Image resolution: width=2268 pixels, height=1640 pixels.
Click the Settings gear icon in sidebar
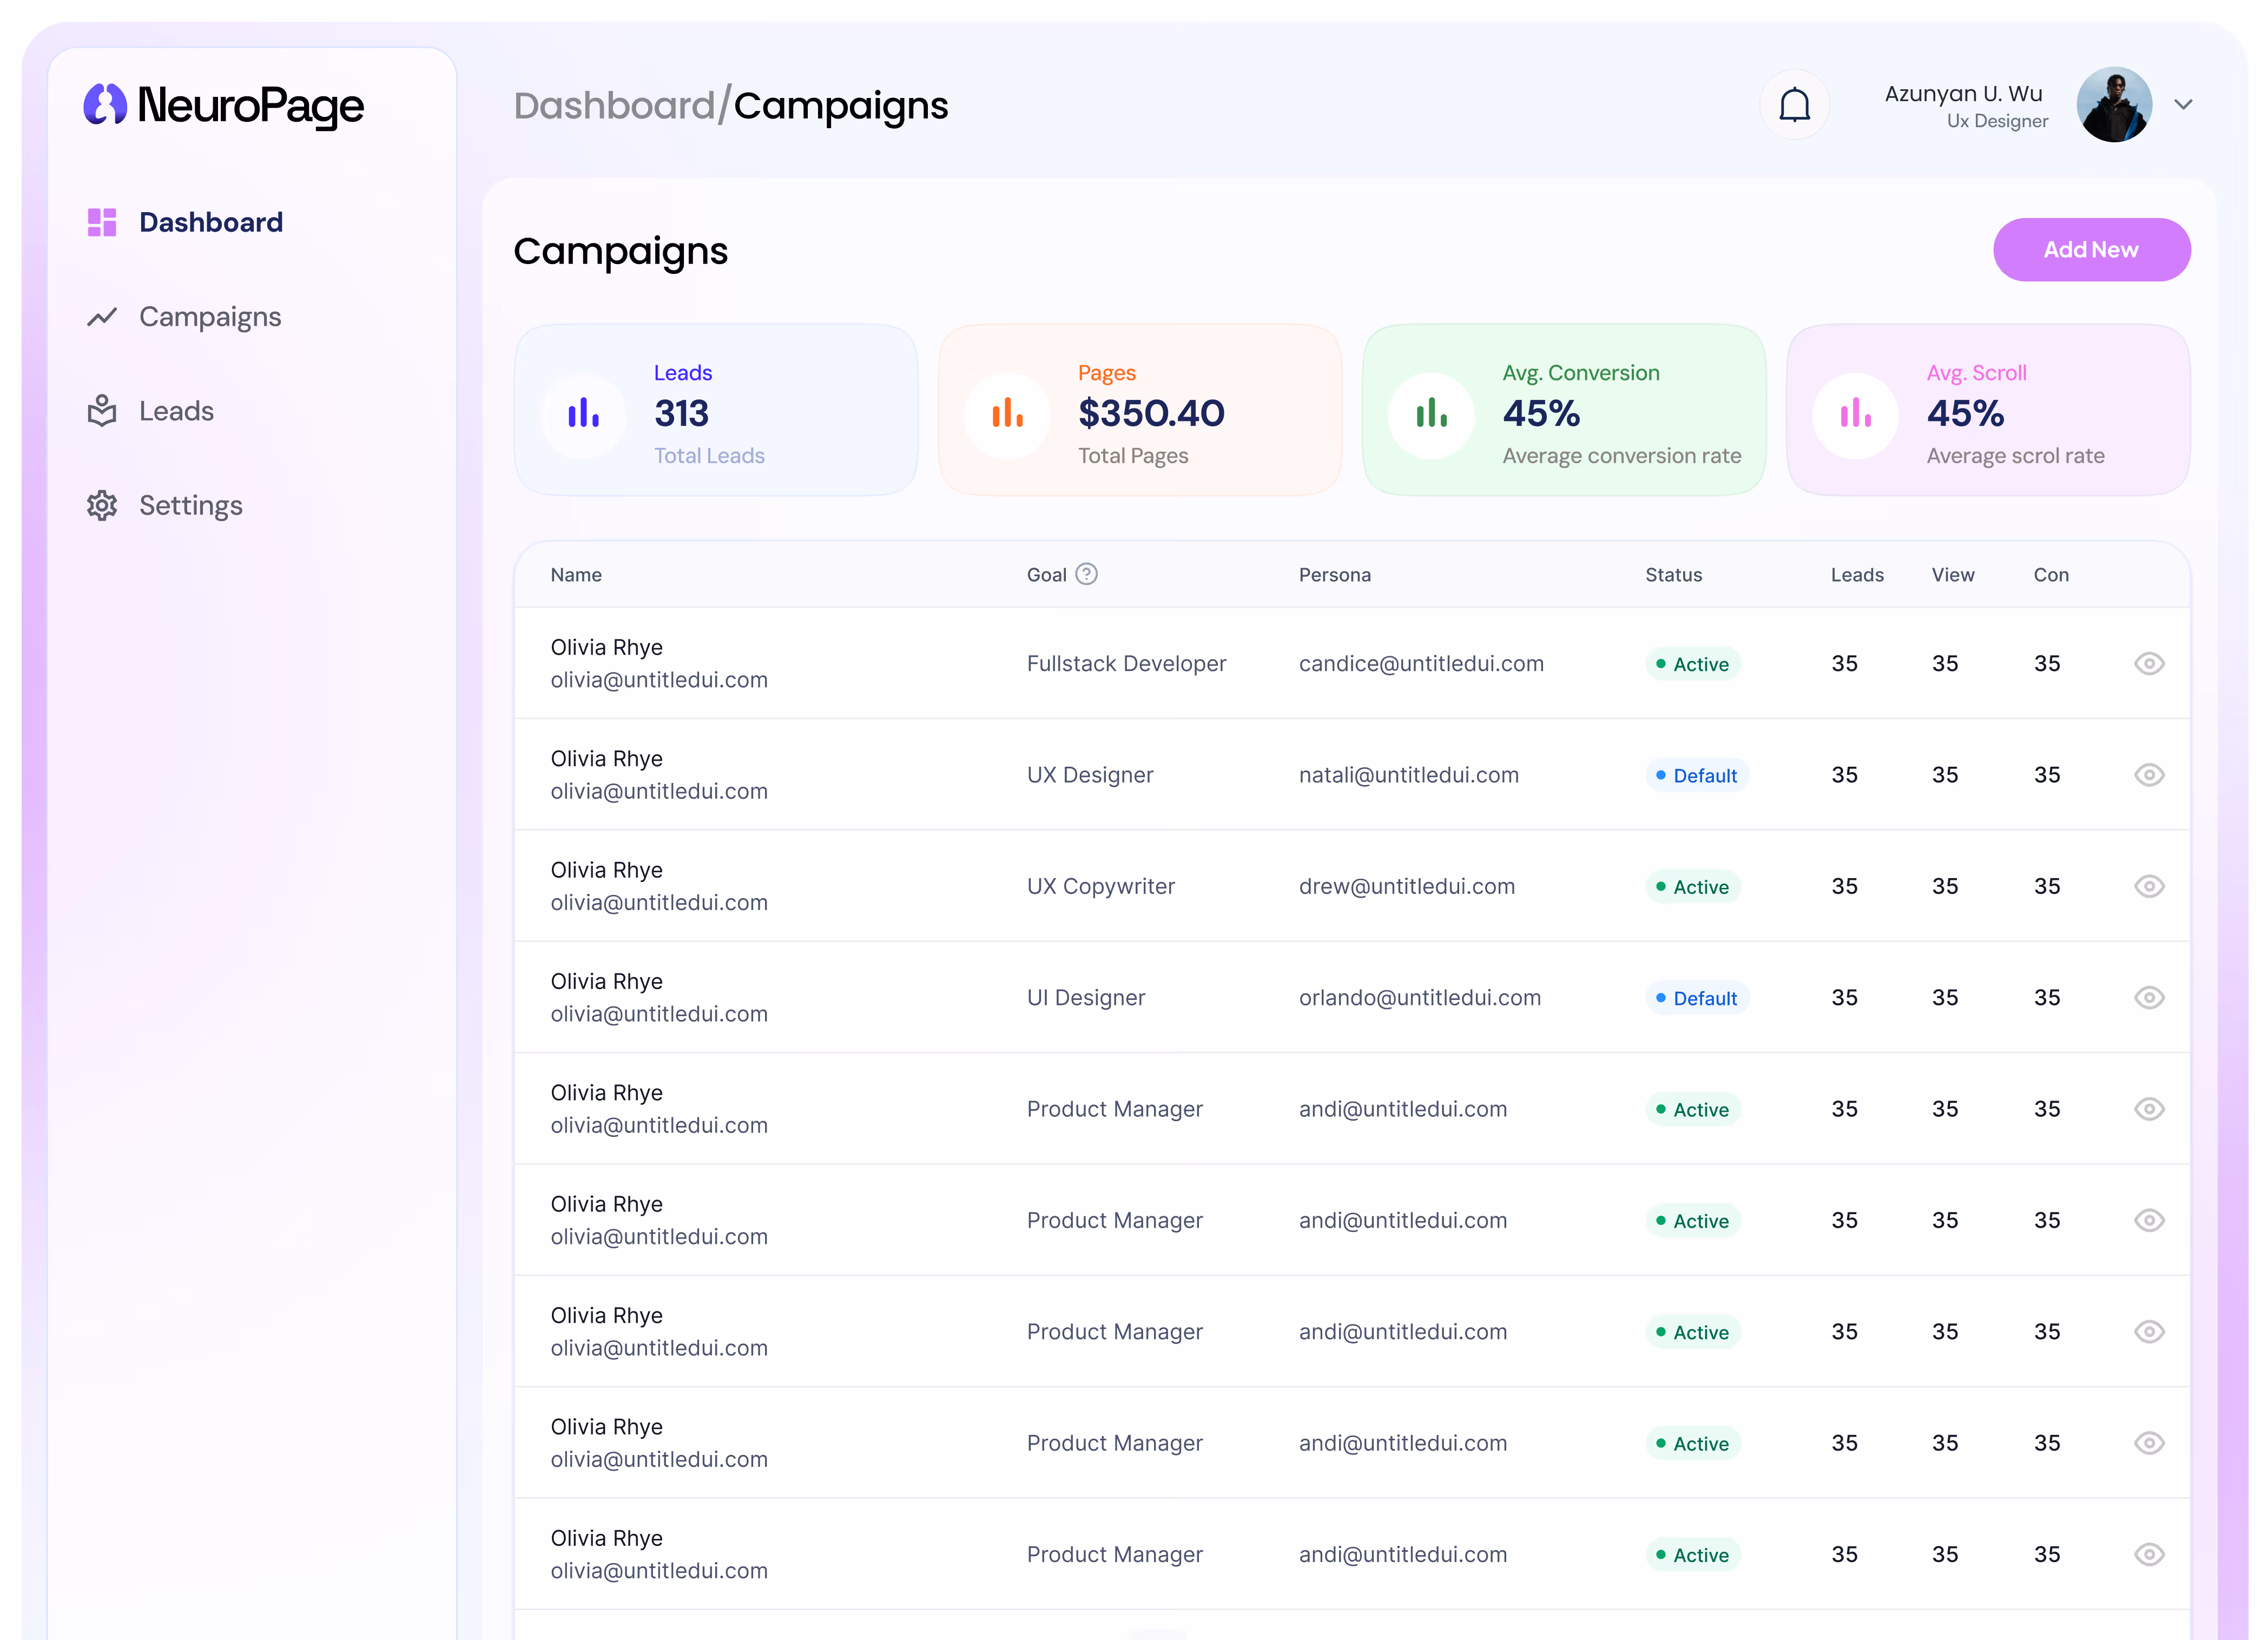[102, 506]
